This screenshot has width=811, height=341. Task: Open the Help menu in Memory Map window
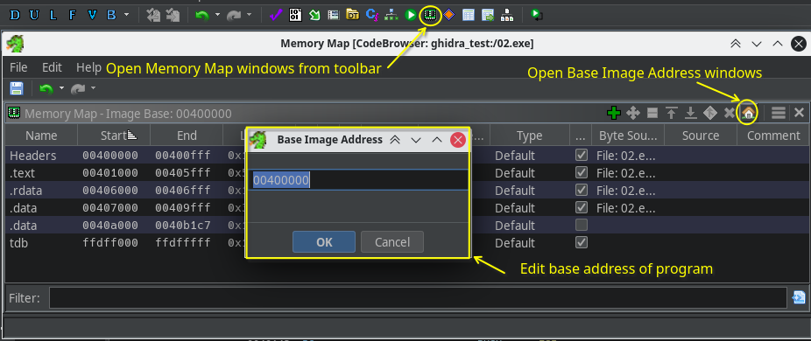click(88, 67)
